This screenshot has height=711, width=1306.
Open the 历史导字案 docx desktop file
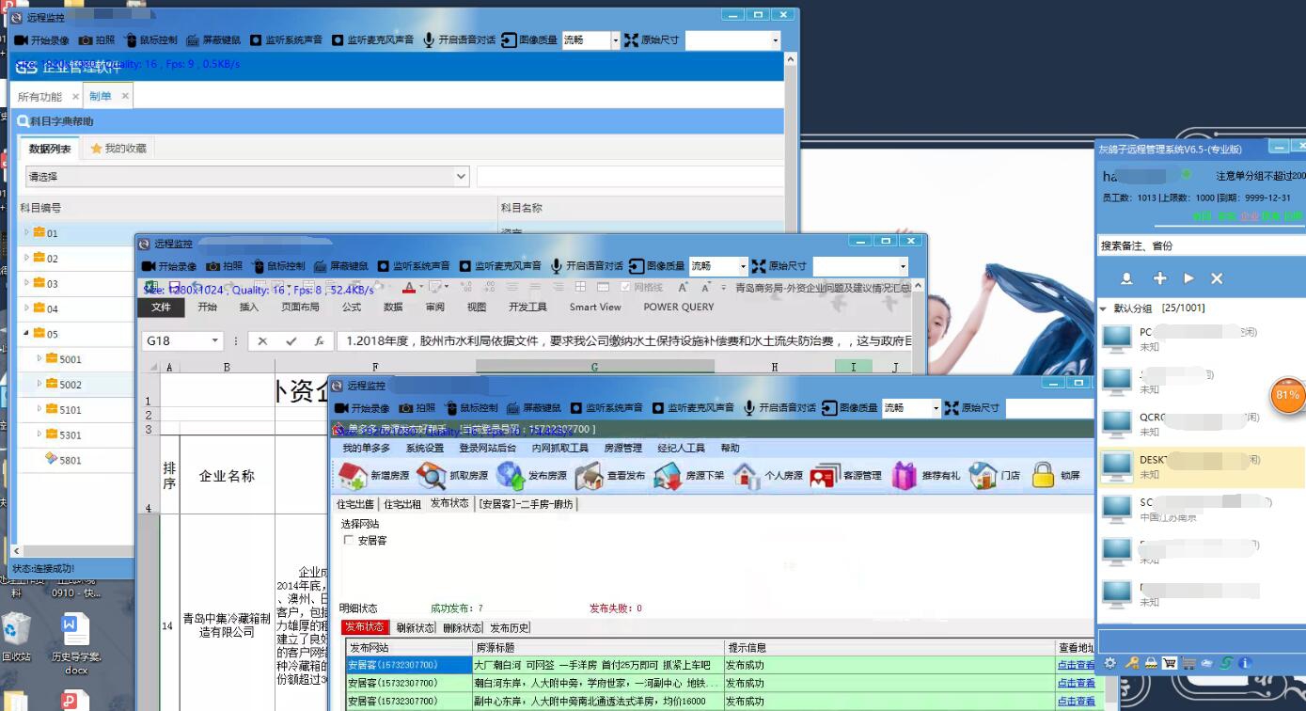coord(76,644)
